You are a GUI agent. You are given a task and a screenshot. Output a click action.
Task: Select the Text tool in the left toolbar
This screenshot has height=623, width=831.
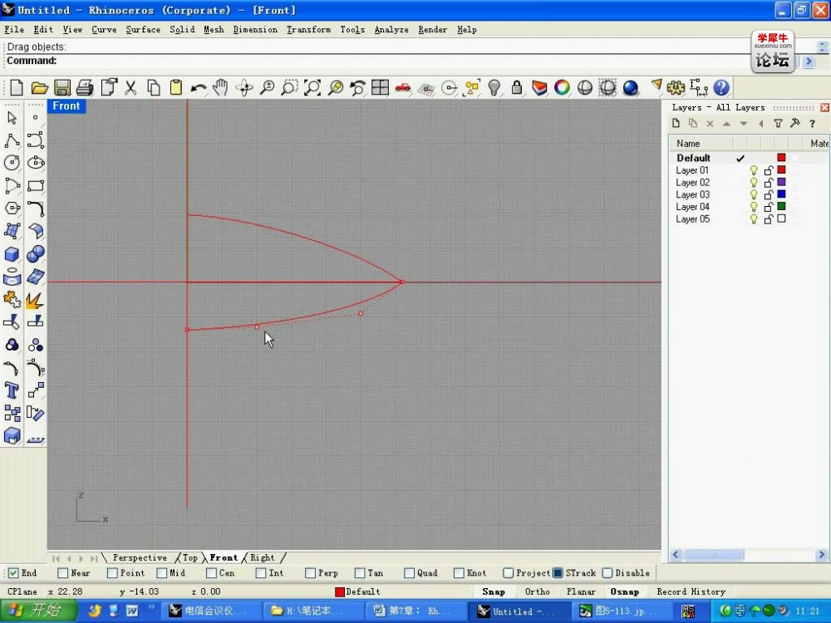click(x=12, y=390)
